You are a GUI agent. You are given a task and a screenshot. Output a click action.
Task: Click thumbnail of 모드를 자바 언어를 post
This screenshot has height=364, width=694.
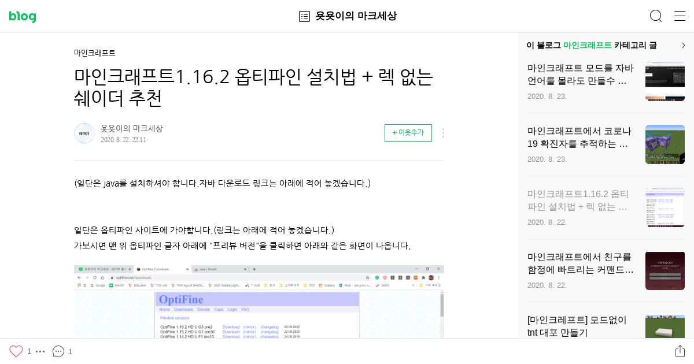click(665, 81)
